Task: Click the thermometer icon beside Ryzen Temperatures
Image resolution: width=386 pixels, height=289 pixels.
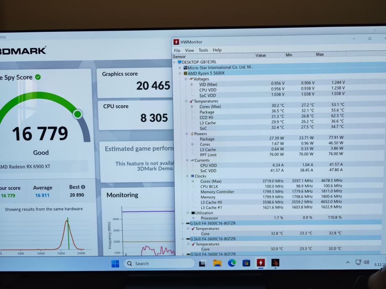Action: (191, 101)
